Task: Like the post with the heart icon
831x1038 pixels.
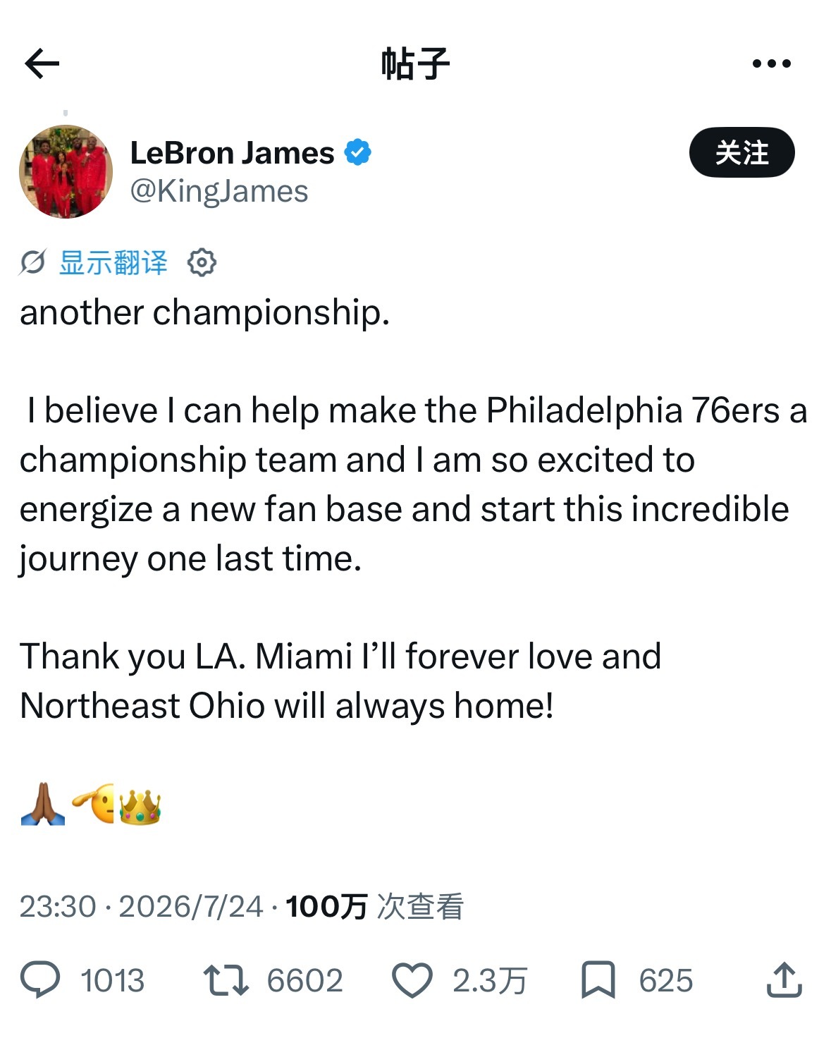Action: click(412, 980)
